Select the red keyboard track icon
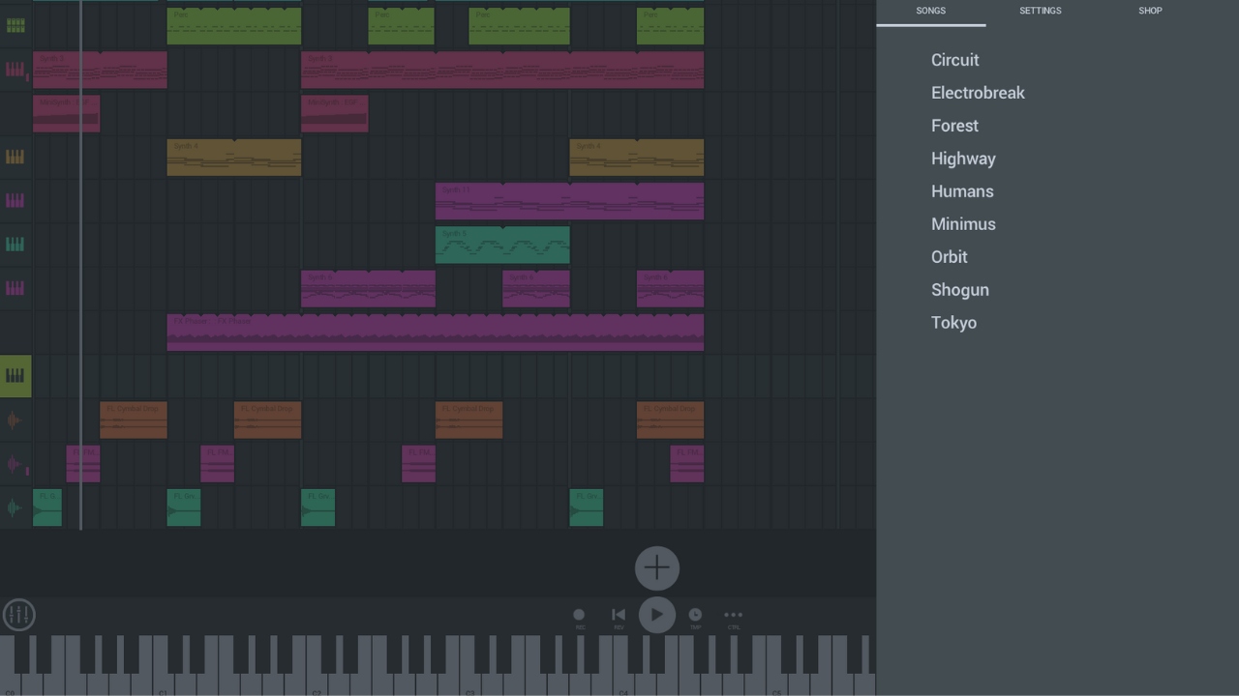This screenshot has height=696, width=1239. pos(15,70)
